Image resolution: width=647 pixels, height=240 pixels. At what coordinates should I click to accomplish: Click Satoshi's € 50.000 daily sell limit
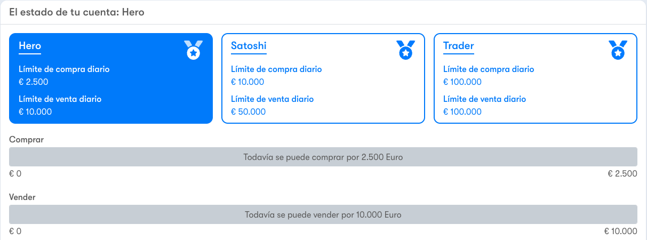click(248, 112)
